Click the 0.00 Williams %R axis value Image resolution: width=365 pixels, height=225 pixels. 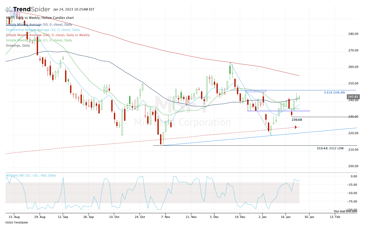click(x=354, y=176)
